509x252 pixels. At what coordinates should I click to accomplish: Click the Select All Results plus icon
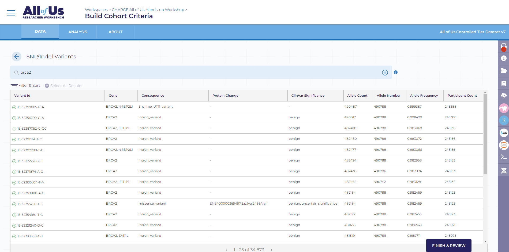[47, 86]
